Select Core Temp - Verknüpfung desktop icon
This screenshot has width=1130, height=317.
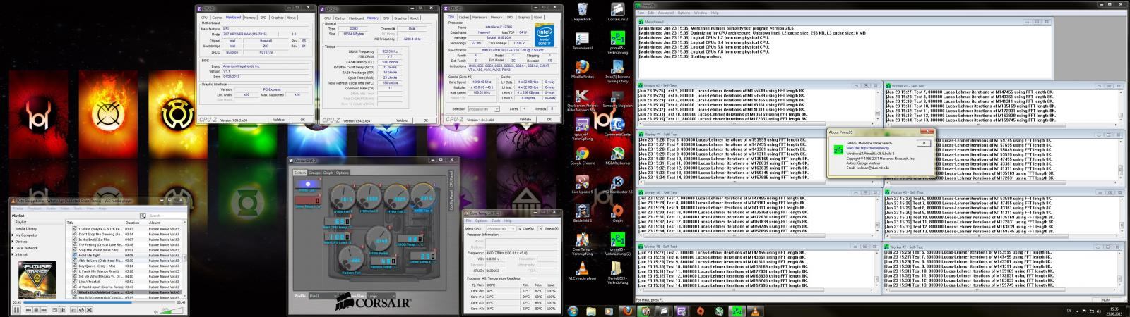[x=582, y=244]
